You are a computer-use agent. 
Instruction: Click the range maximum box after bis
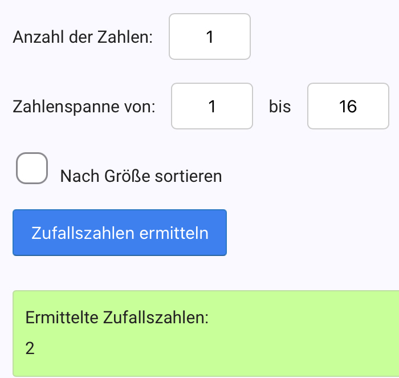348,106
